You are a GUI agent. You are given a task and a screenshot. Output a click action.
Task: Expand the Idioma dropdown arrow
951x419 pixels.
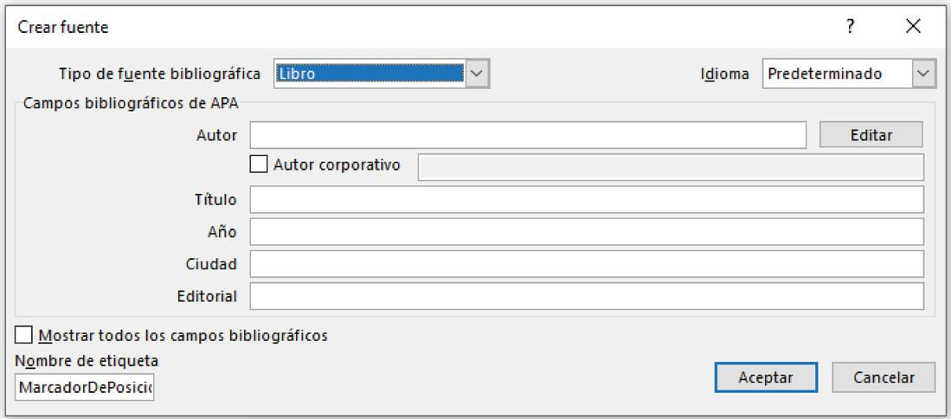[923, 74]
